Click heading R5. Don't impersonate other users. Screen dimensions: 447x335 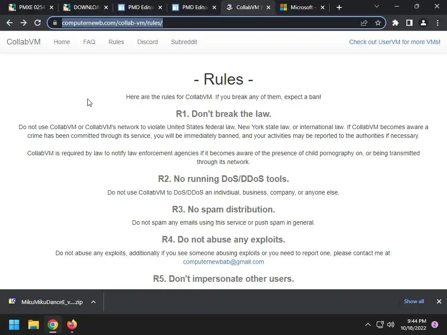pyautogui.click(x=223, y=278)
